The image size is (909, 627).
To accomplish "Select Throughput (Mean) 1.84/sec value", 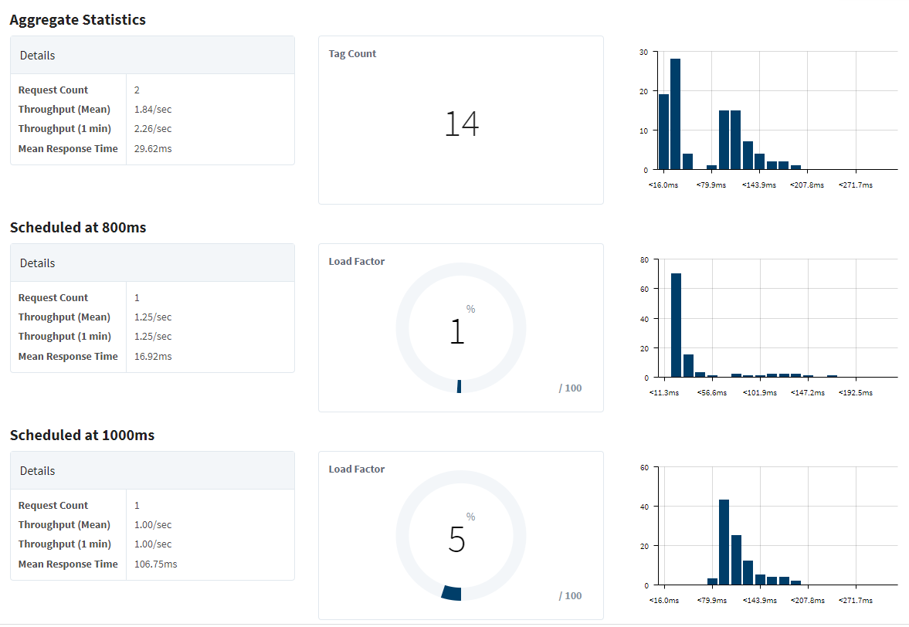I will 153,110.
